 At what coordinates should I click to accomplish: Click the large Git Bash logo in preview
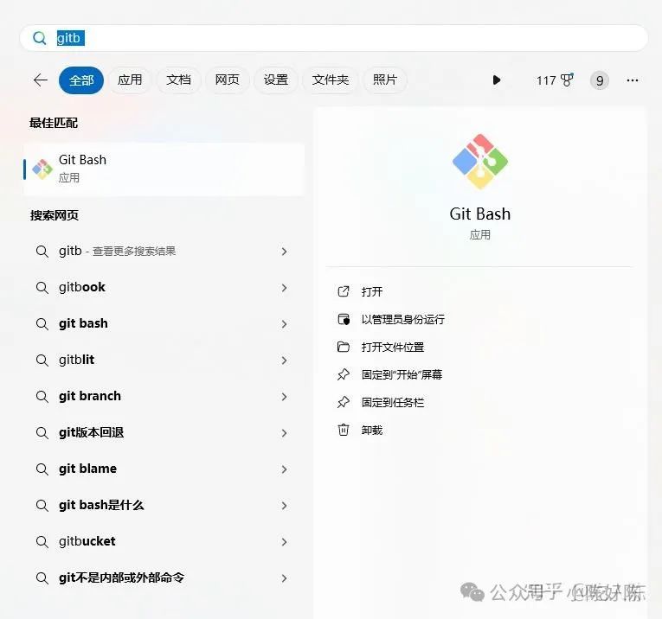click(x=480, y=162)
